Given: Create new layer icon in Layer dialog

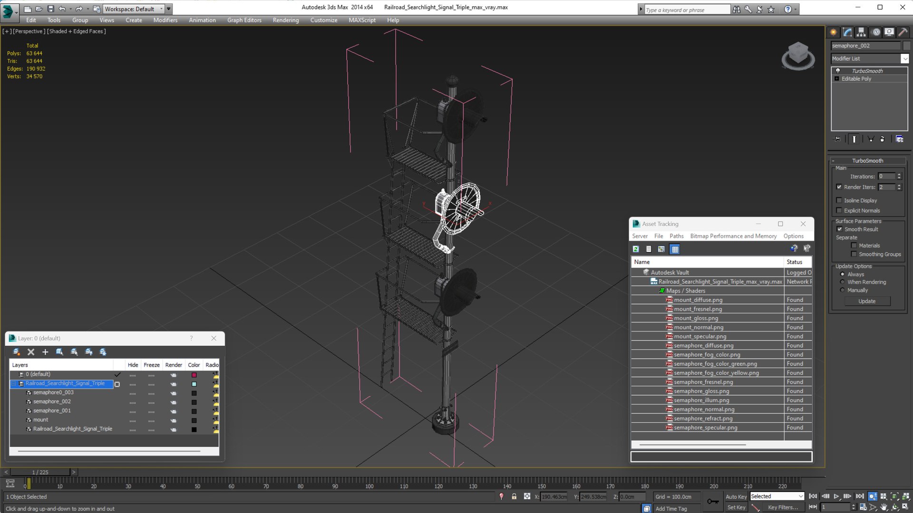Looking at the screenshot, I should pos(17,352).
